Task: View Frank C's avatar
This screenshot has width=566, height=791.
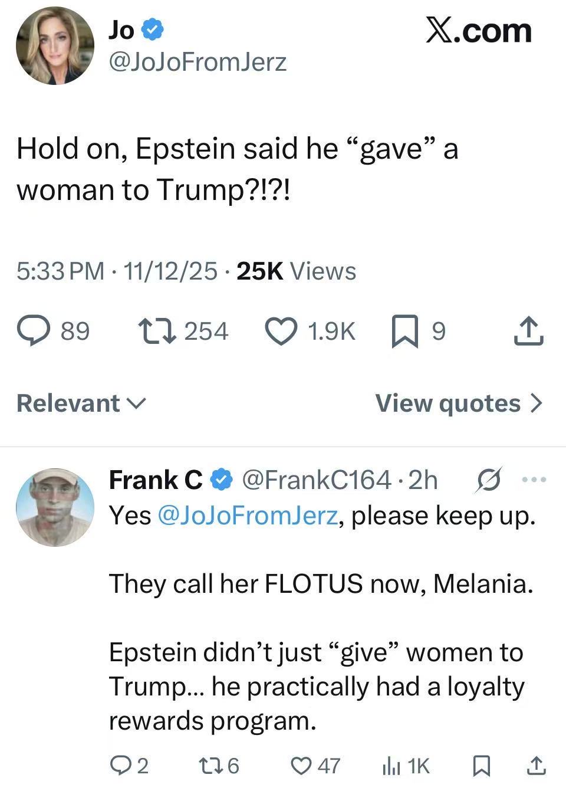Action: click(55, 507)
